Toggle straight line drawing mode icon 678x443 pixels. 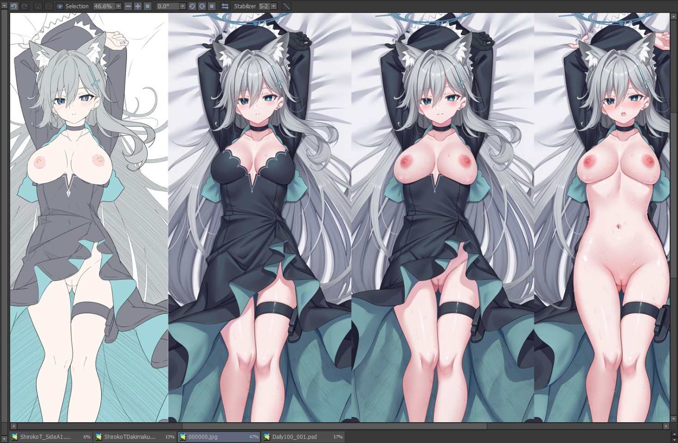[x=286, y=6]
